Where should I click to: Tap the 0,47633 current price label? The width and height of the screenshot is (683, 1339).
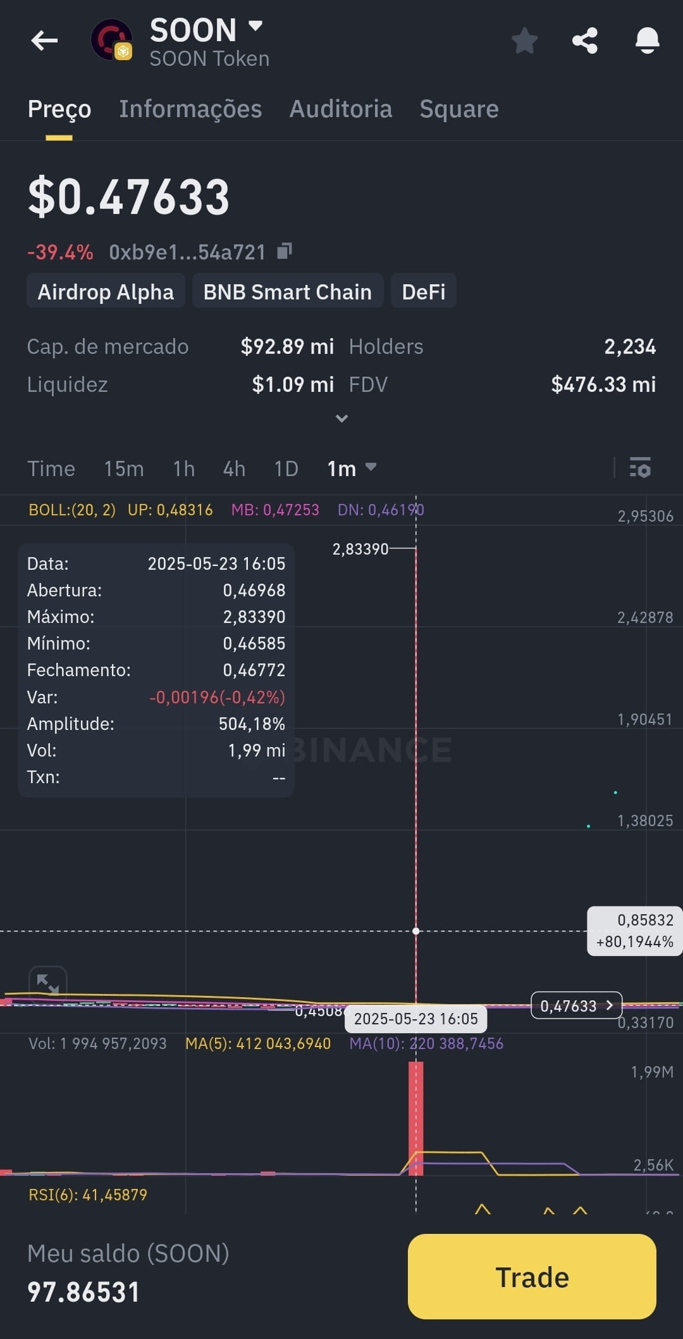pos(576,1005)
